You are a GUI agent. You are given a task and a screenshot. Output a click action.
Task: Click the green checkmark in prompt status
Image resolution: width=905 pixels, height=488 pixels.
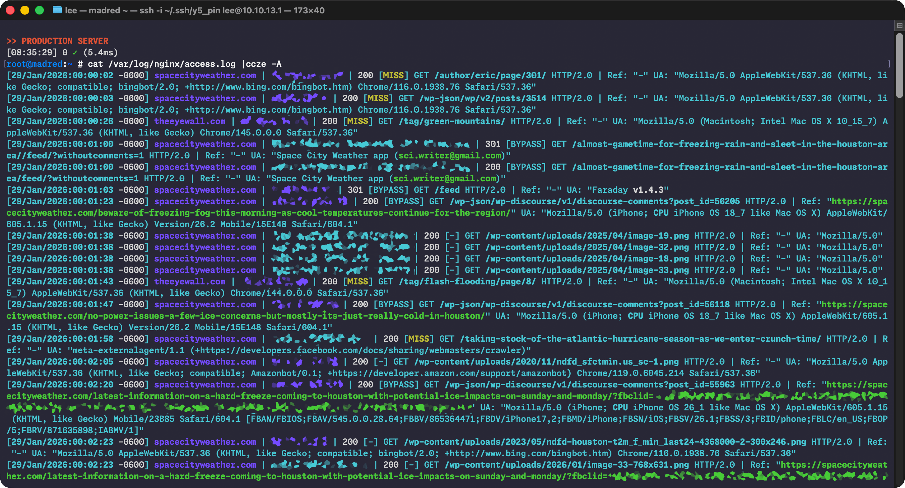(75, 53)
